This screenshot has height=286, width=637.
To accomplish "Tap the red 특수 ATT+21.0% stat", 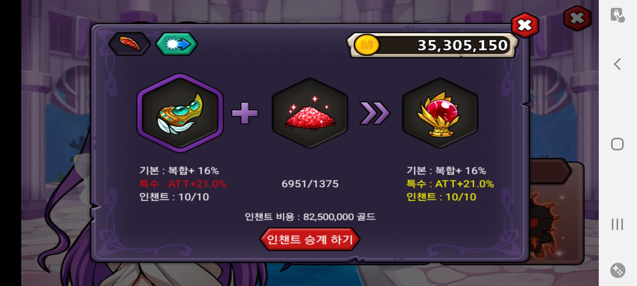I will [x=183, y=184].
